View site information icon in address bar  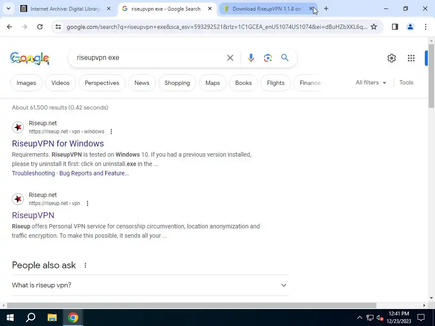click(58, 27)
